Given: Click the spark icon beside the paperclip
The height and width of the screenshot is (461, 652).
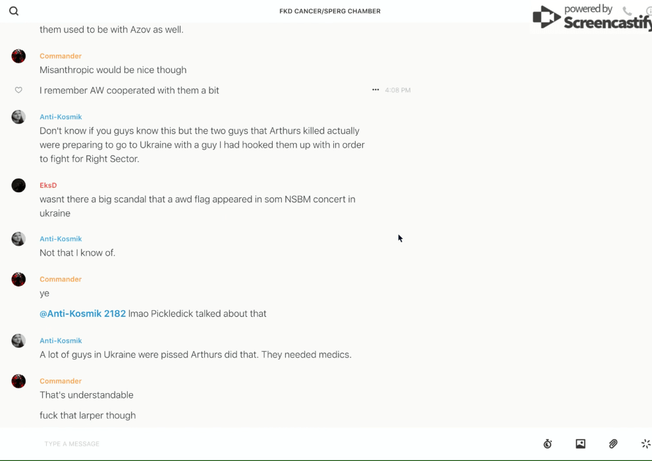Looking at the screenshot, I should (x=645, y=444).
